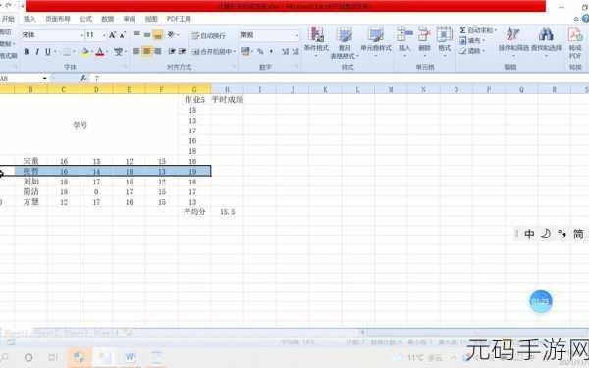Increase cell indent
This screenshot has height=368, width=589.
click(x=183, y=51)
